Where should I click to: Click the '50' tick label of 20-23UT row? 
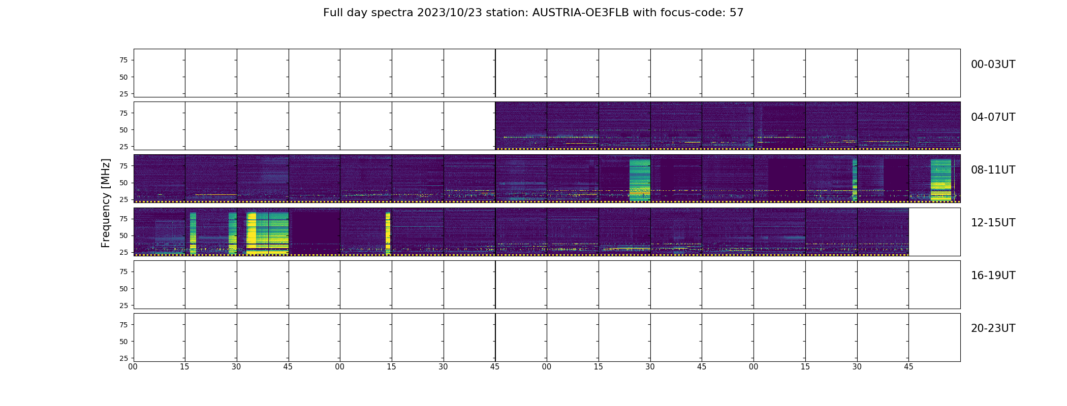click(123, 342)
